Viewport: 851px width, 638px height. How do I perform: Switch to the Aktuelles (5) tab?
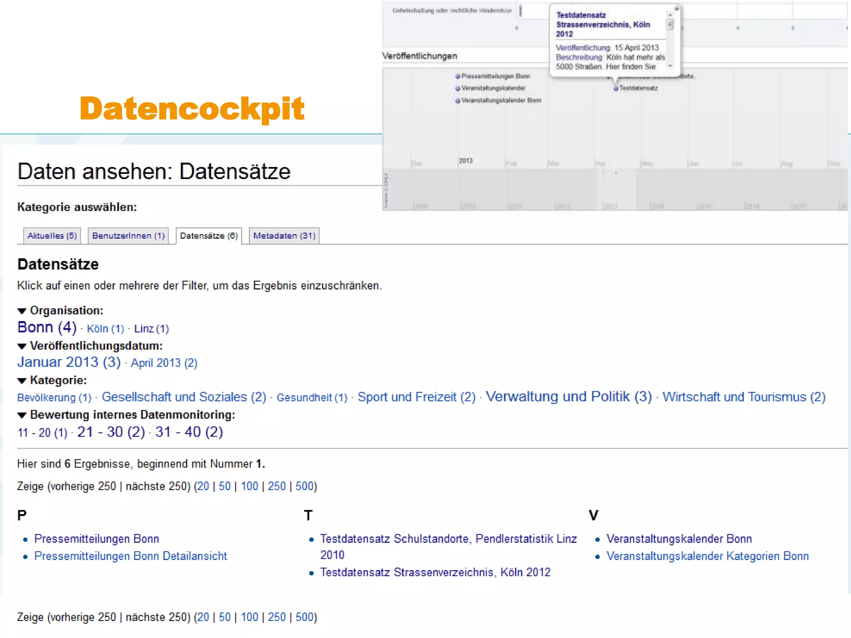pos(52,236)
